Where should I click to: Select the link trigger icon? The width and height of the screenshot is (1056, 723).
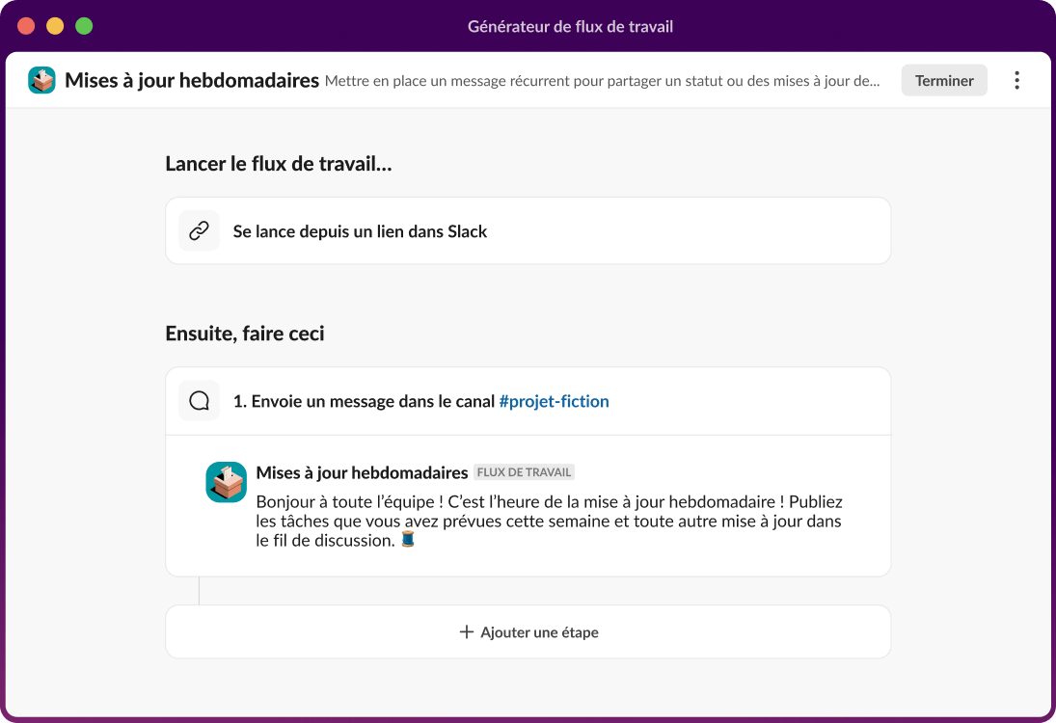click(199, 230)
